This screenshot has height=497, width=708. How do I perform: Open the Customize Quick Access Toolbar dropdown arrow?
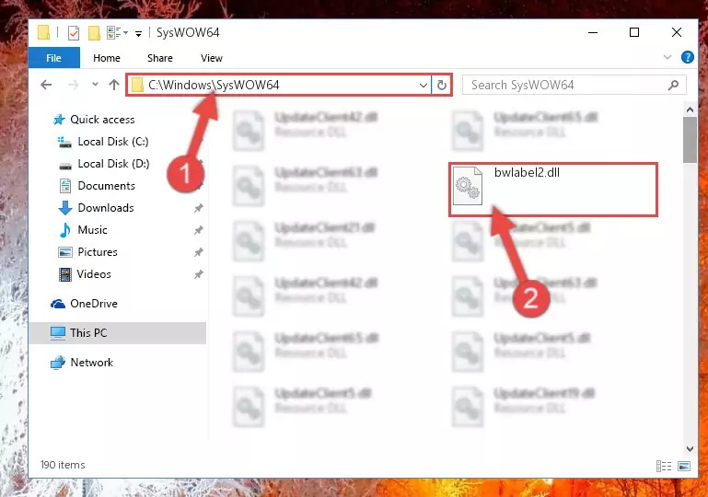139,33
